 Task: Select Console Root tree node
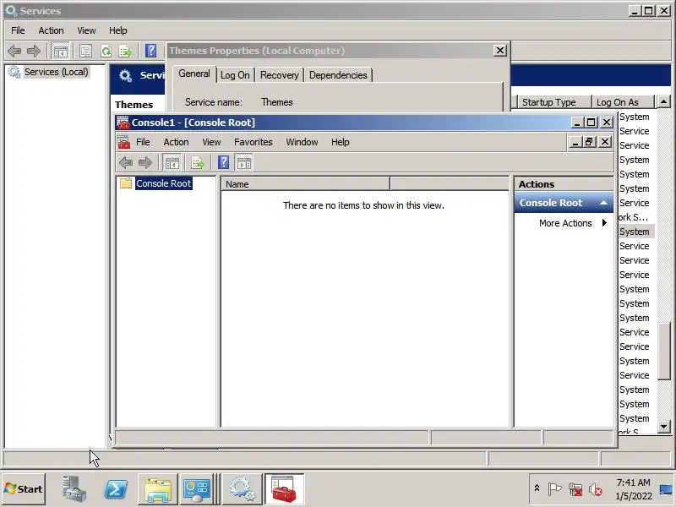pos(163,183)
